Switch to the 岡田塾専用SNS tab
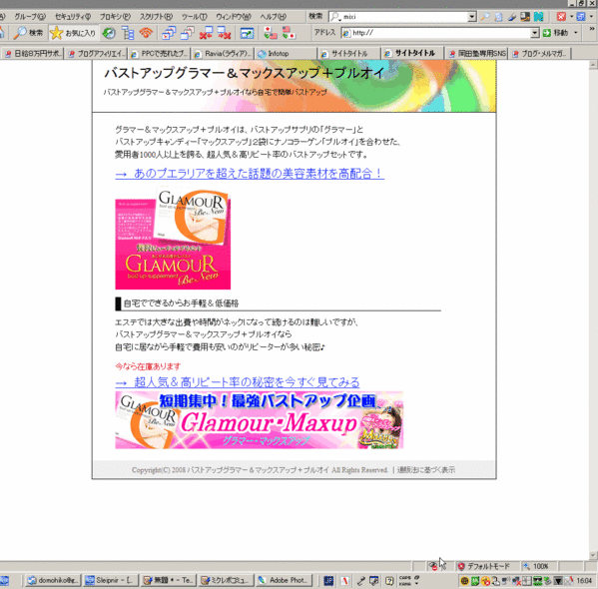 point(477,54)
